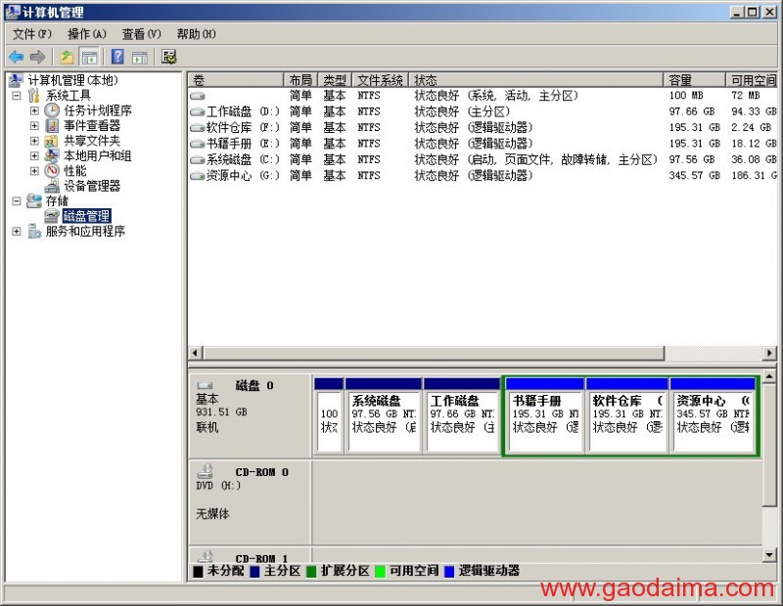The width and height of the screenshot is (783, 606).
Task: Expand the 任务计划程序 node
Action: point(34,110)
